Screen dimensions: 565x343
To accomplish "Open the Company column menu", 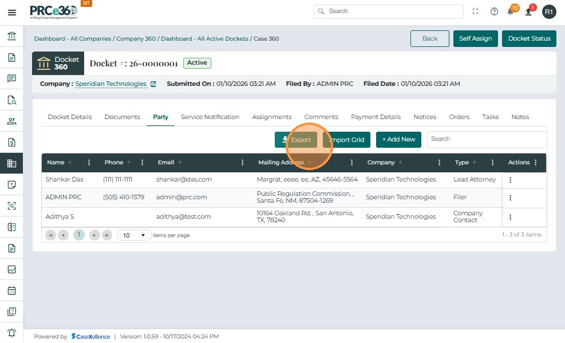I will pos(439,163).
